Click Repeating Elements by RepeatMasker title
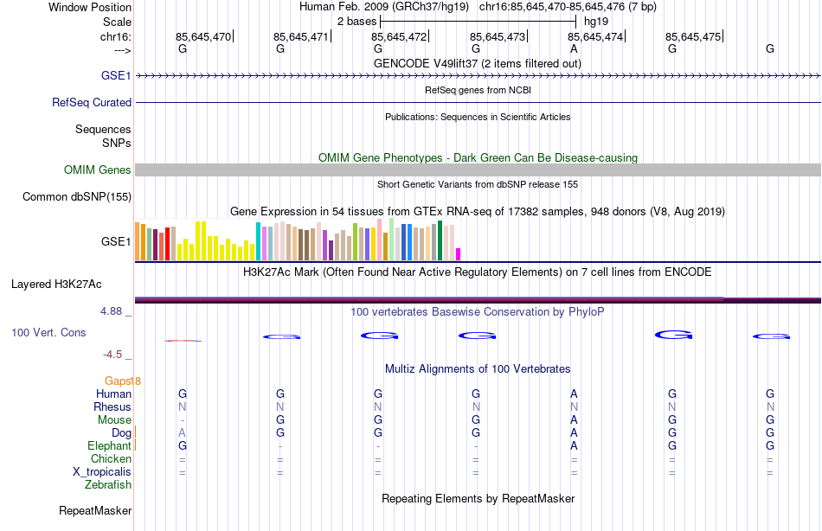 click(478, 498)
